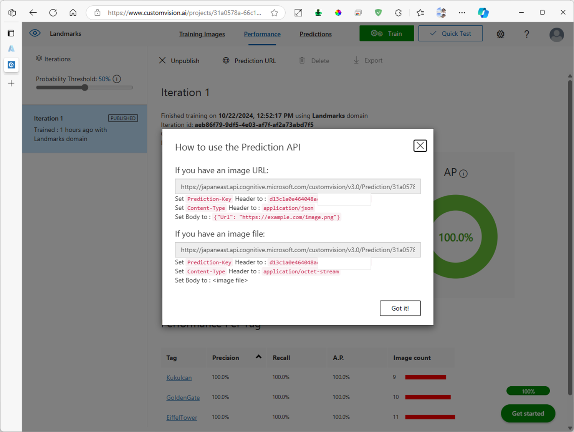This screenshot has width=574, height=432.
Task: Unpublish the iteration
Action: pos(179,61)
